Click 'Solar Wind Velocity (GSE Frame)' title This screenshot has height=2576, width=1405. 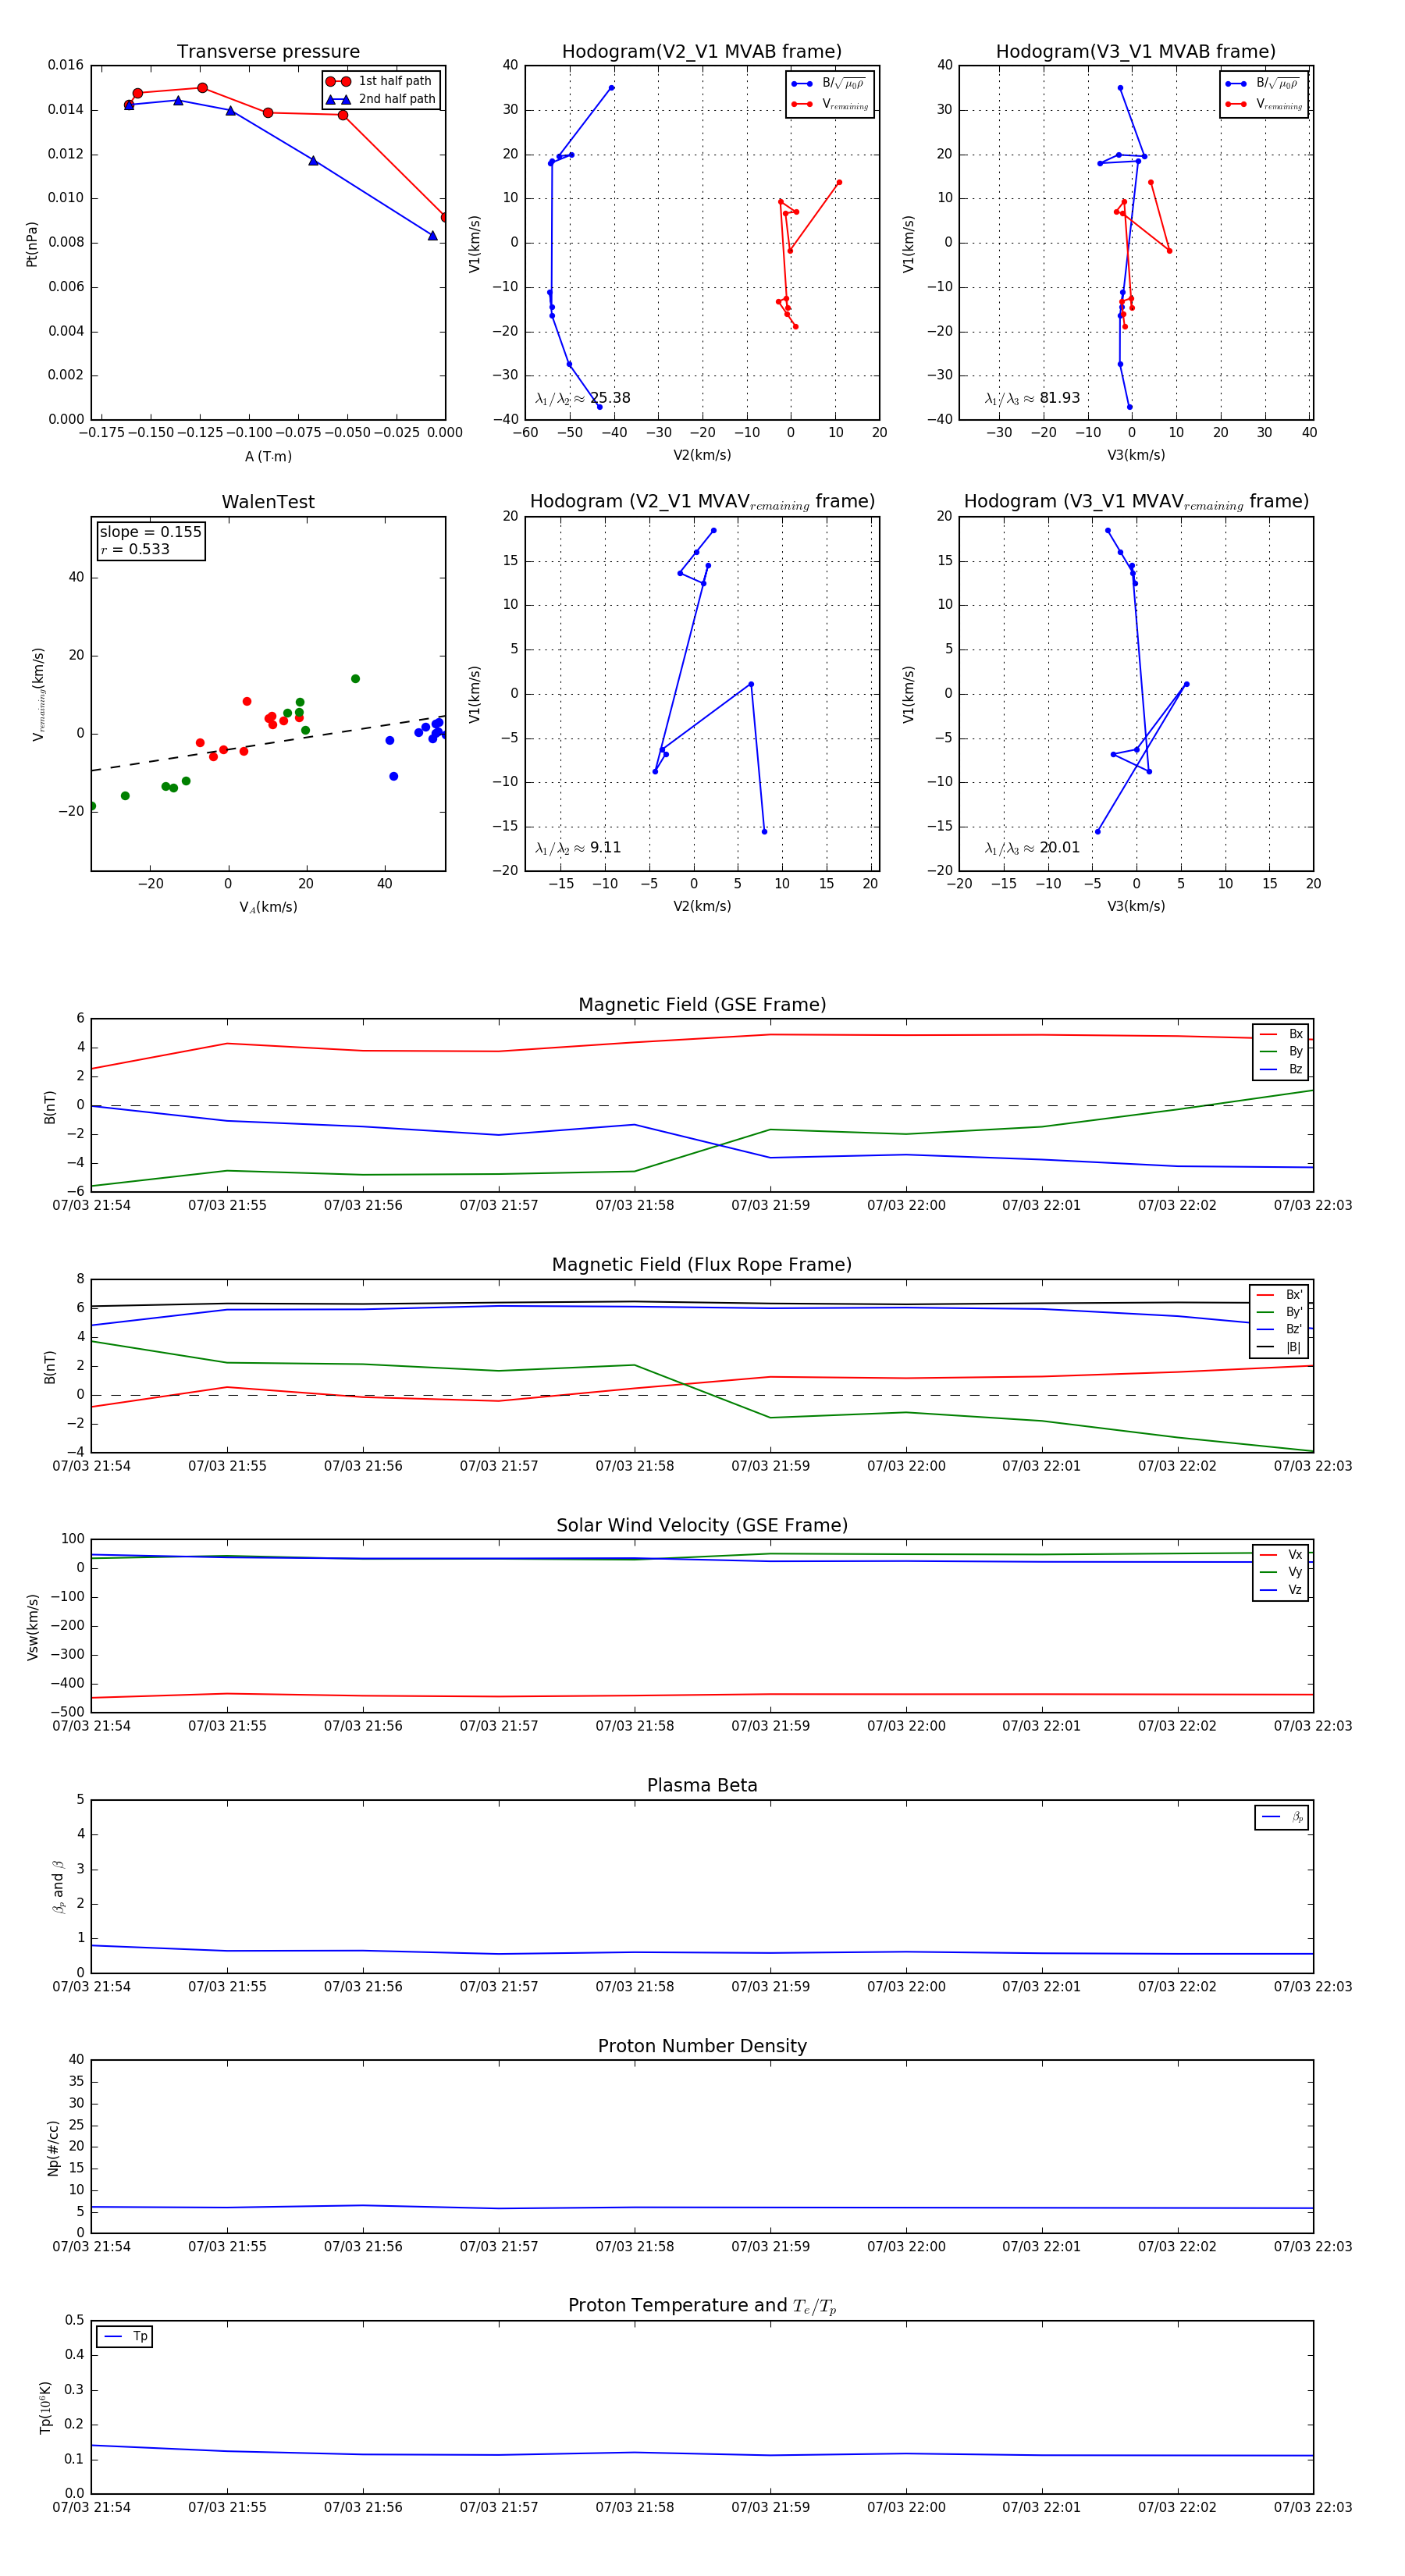coord(702,1526)
